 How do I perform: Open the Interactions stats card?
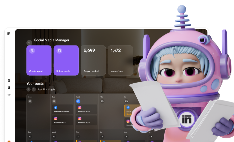point(120,60)
